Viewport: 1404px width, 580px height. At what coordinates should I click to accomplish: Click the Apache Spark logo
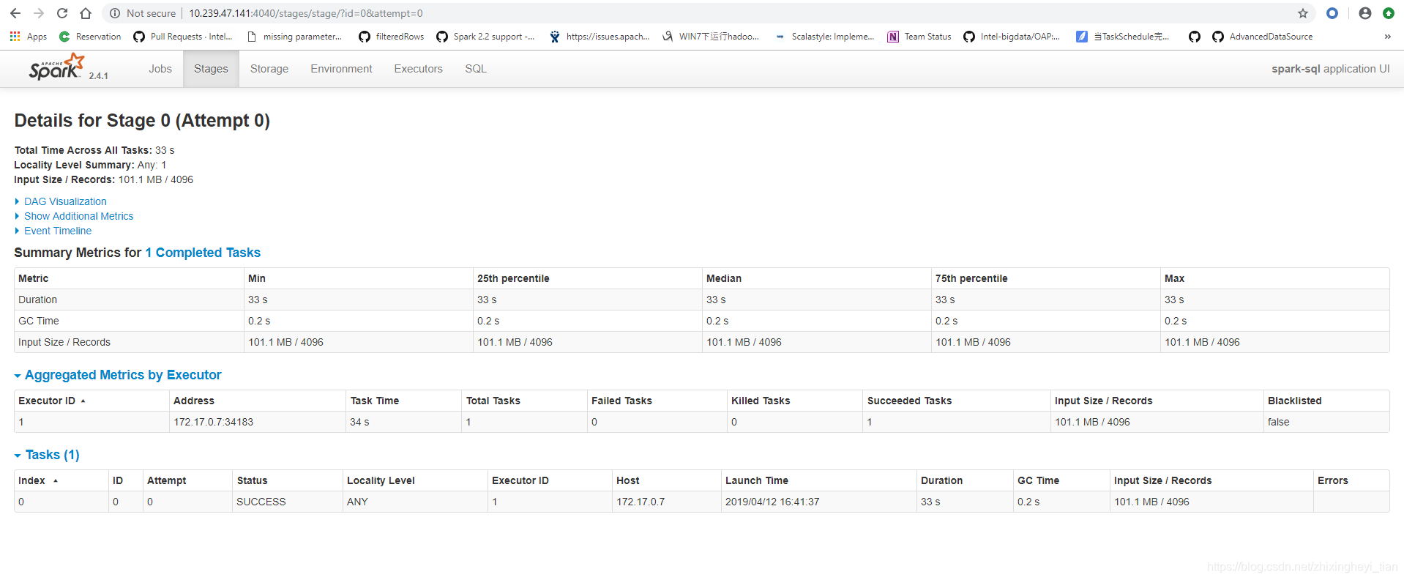tap(57, 67)
